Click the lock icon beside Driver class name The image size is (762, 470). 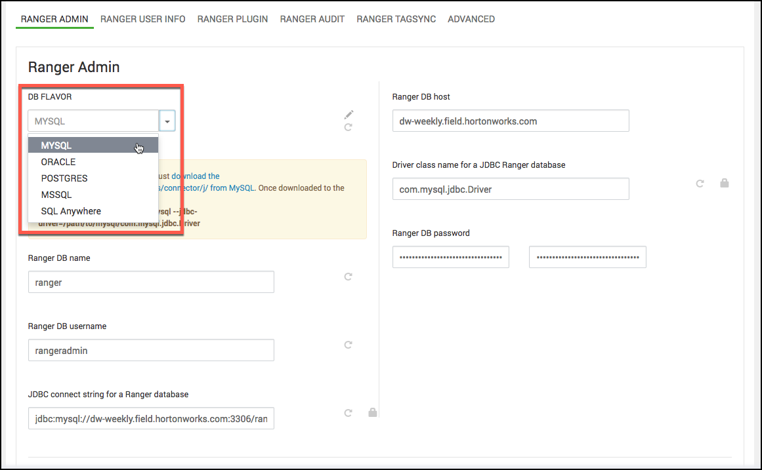tap(725, 184)
